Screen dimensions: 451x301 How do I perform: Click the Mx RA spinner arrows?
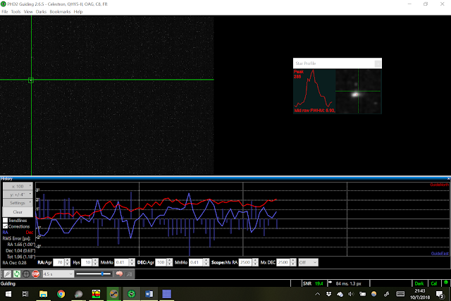(x=255, y=262)
